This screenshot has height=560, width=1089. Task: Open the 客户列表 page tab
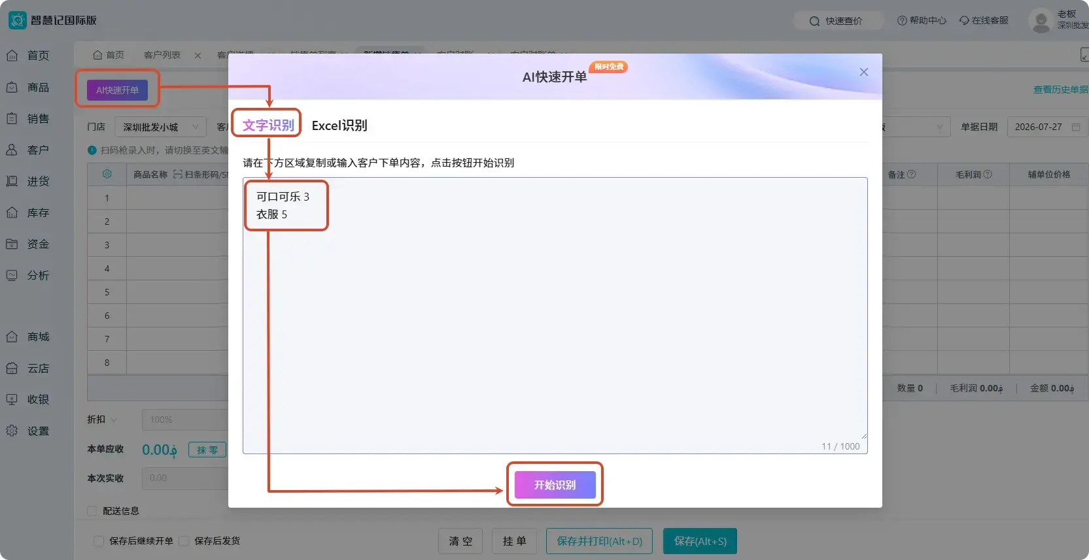162,55
